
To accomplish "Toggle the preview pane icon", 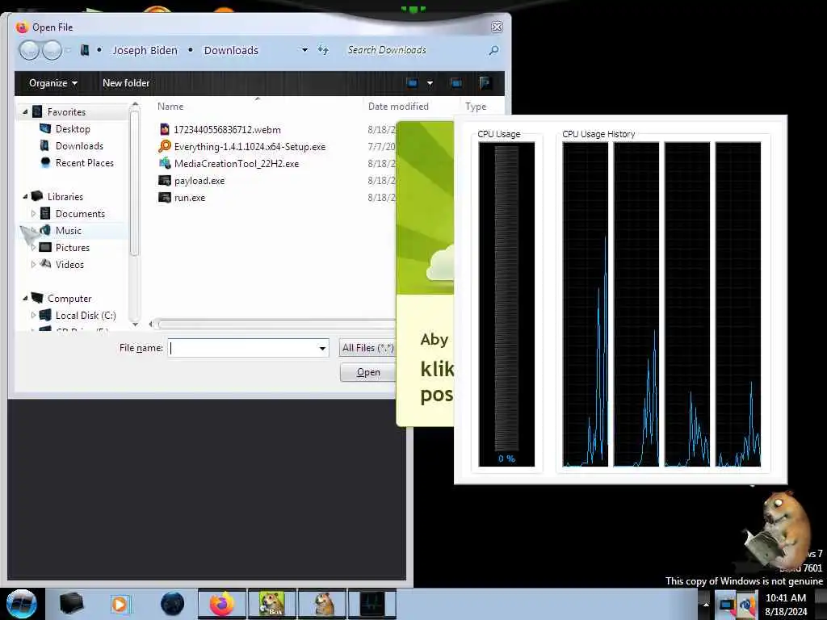I will point(456,83).
